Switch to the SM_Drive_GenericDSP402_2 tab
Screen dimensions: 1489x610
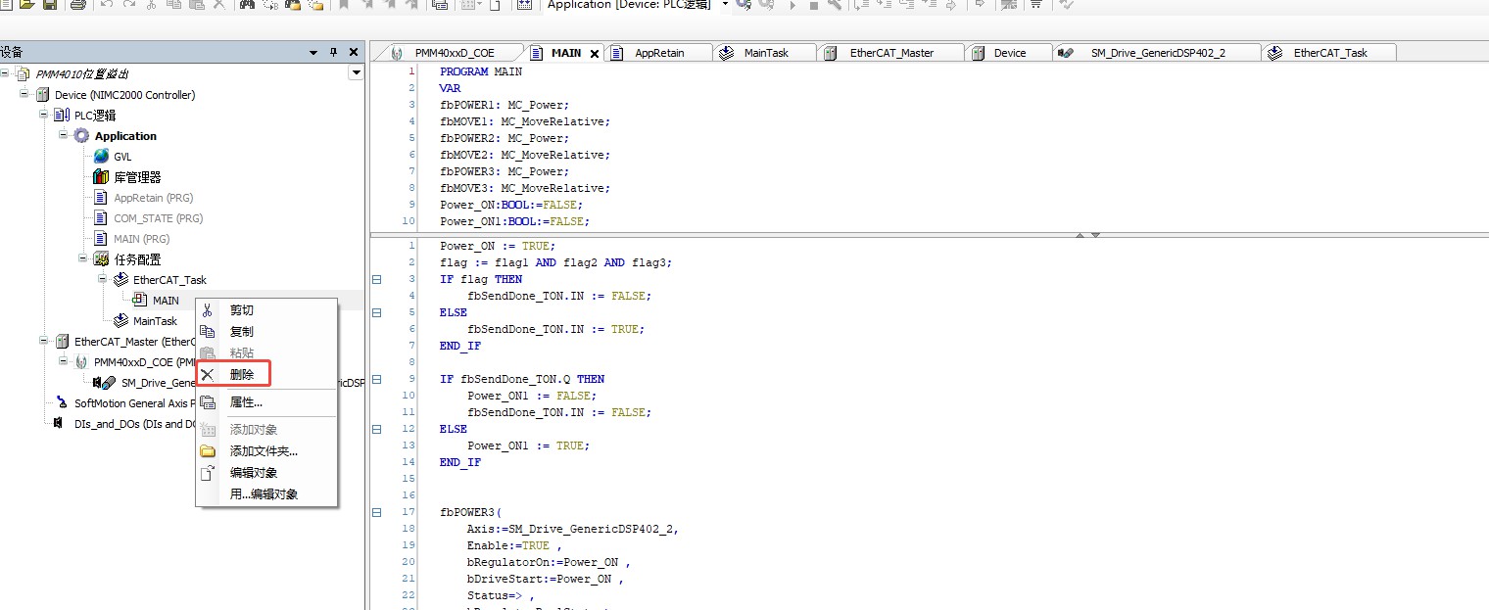1157,53
